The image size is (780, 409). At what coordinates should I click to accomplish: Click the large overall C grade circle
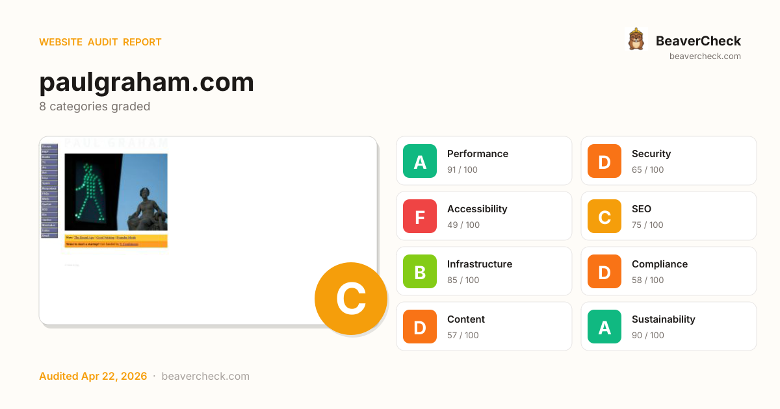pos(350,299)
